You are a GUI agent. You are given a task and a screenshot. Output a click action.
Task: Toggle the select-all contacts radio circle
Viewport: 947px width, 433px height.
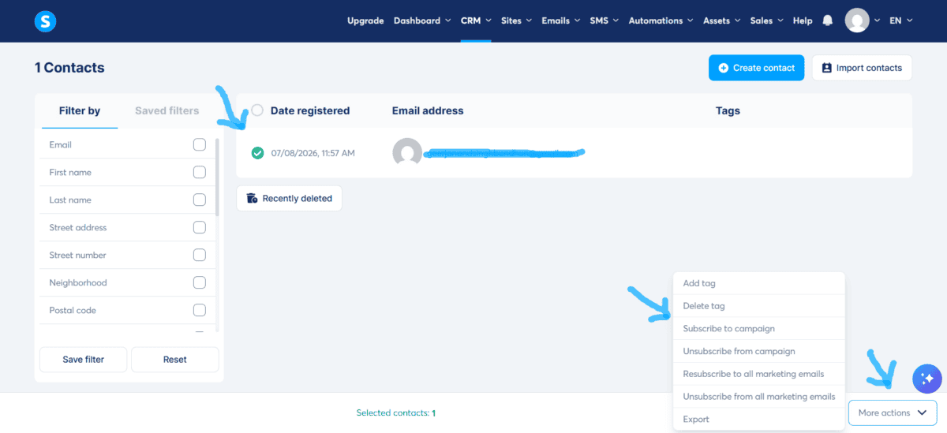point(257,110)
